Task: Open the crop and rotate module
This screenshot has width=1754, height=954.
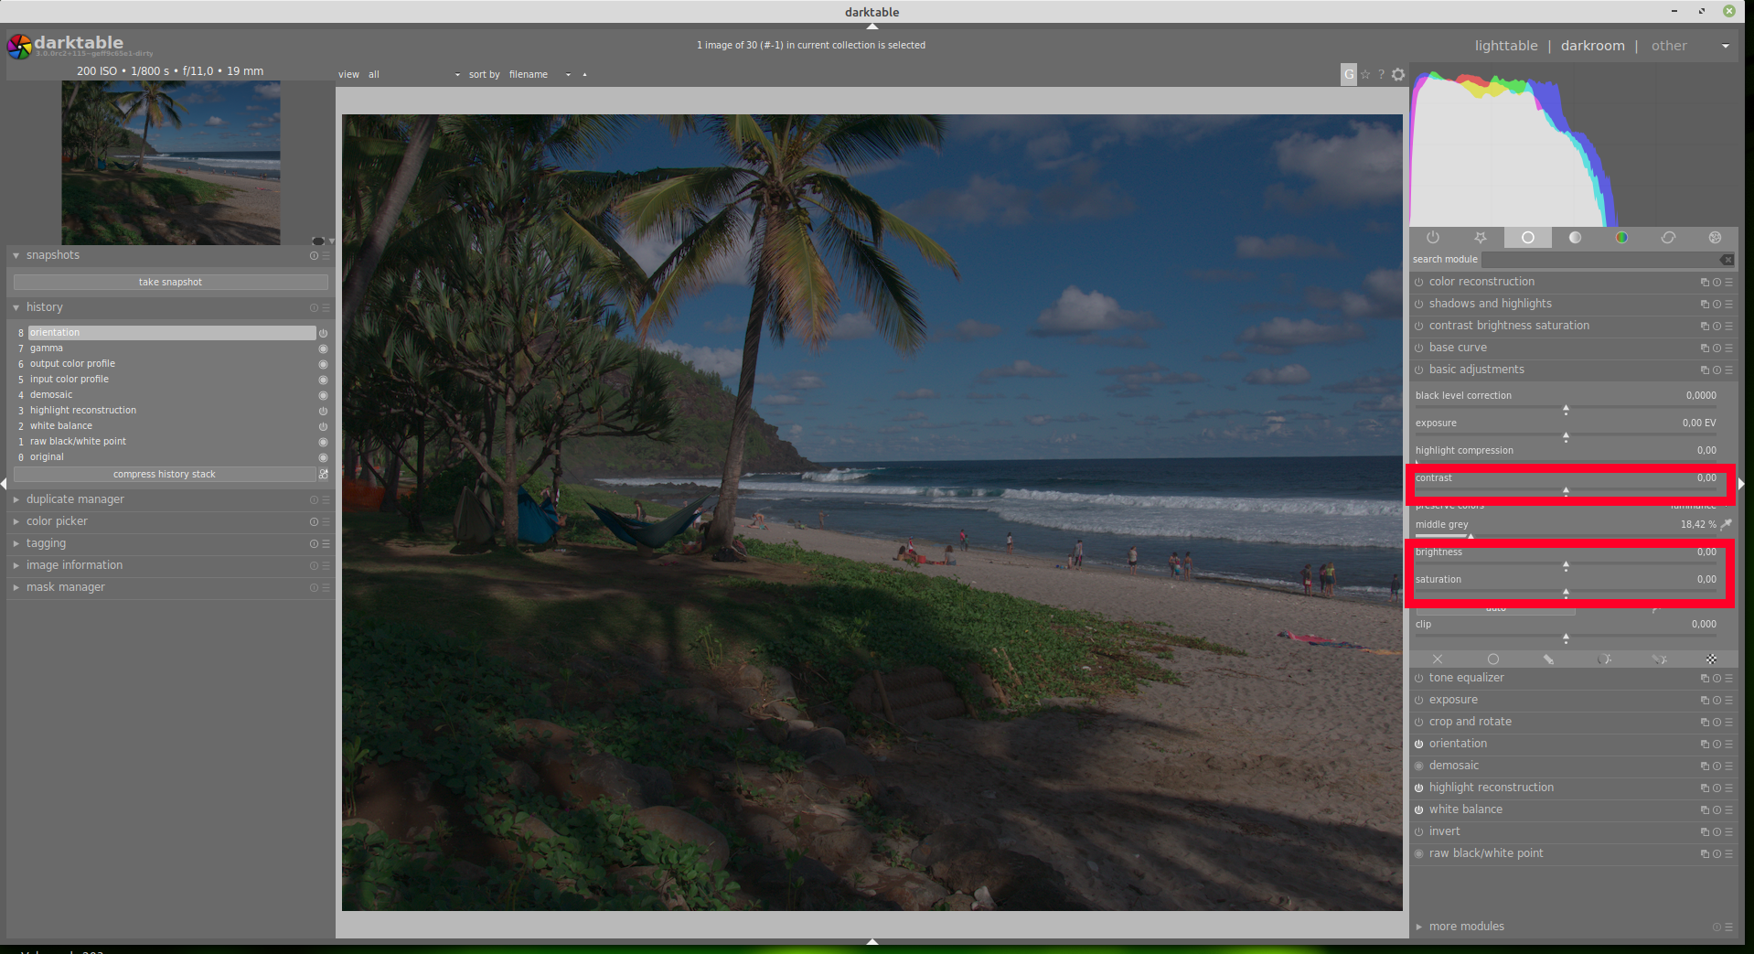Action: point(1471,722)
